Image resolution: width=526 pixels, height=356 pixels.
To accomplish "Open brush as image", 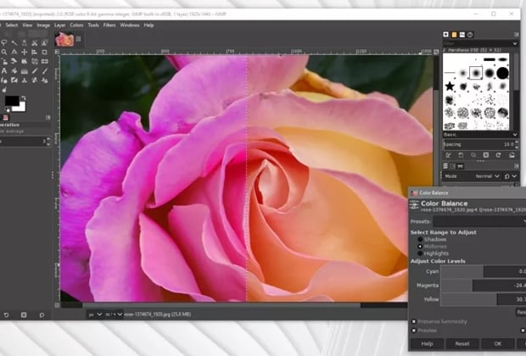I will tap(512, 155).
